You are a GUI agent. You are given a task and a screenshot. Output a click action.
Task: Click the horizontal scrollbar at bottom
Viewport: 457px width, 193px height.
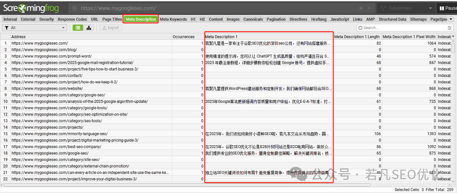coord(187,185)
